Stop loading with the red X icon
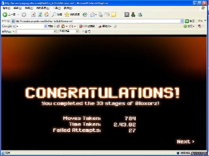Image resolution: width=209 pixels, height=156 pixels. pos(33,15)
